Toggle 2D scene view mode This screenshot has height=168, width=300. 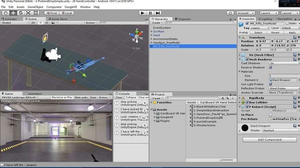coord(33,23)
